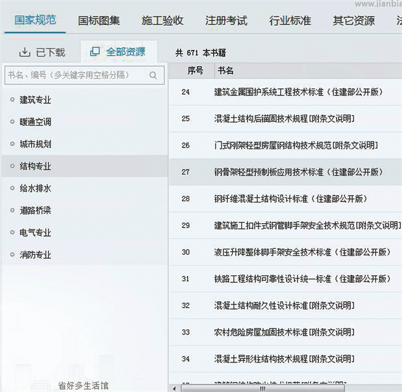Open book 32 混凝土结构耐久性设计标准
Screen dimensions: 402x392
[x=284, y=305]
